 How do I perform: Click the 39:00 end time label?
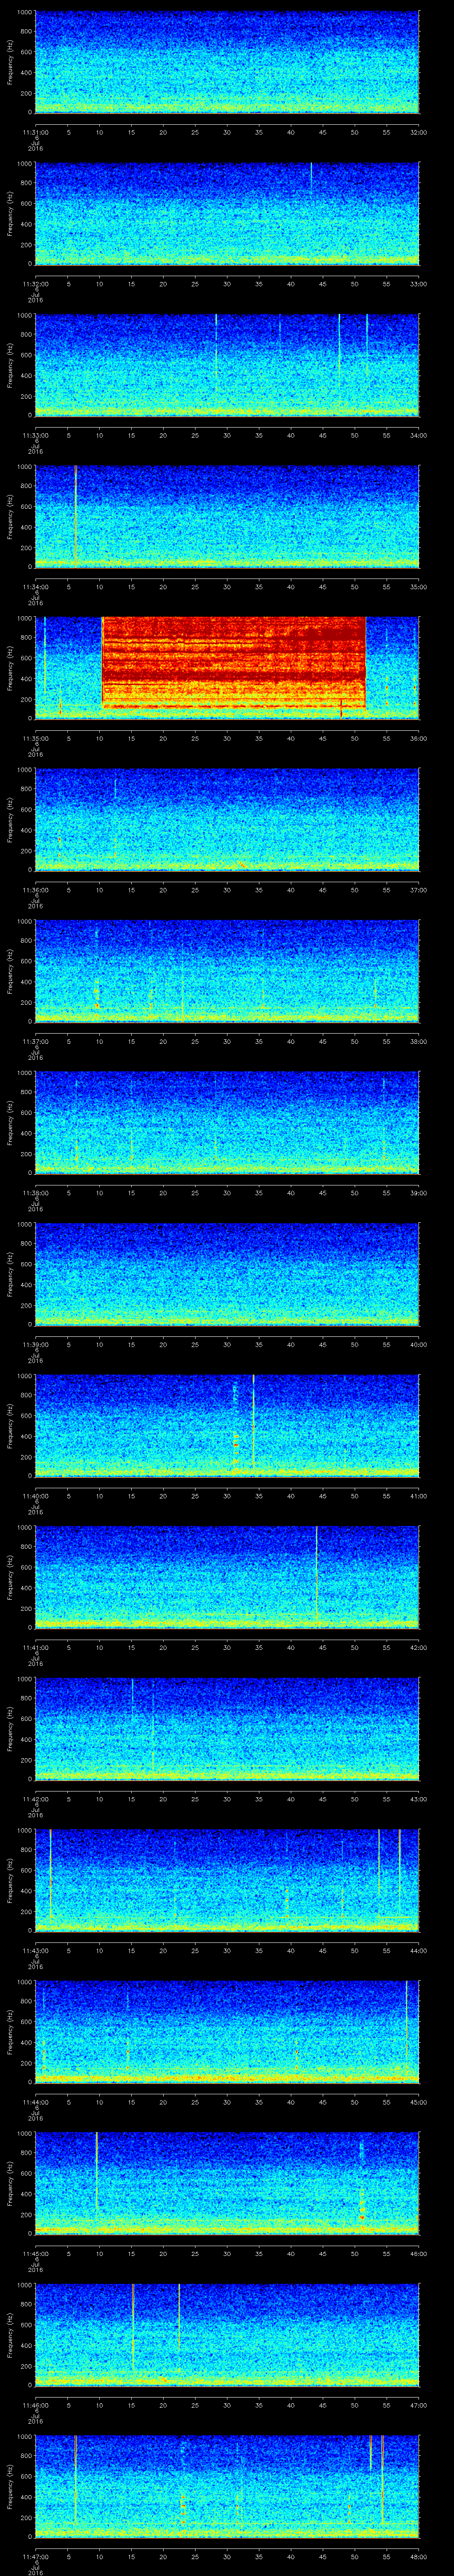tap(418, 1193)
